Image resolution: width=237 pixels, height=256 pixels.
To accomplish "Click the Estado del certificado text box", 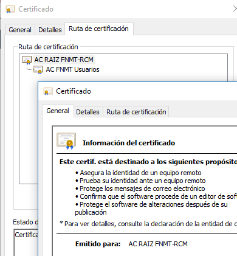I will coord(26,243).
